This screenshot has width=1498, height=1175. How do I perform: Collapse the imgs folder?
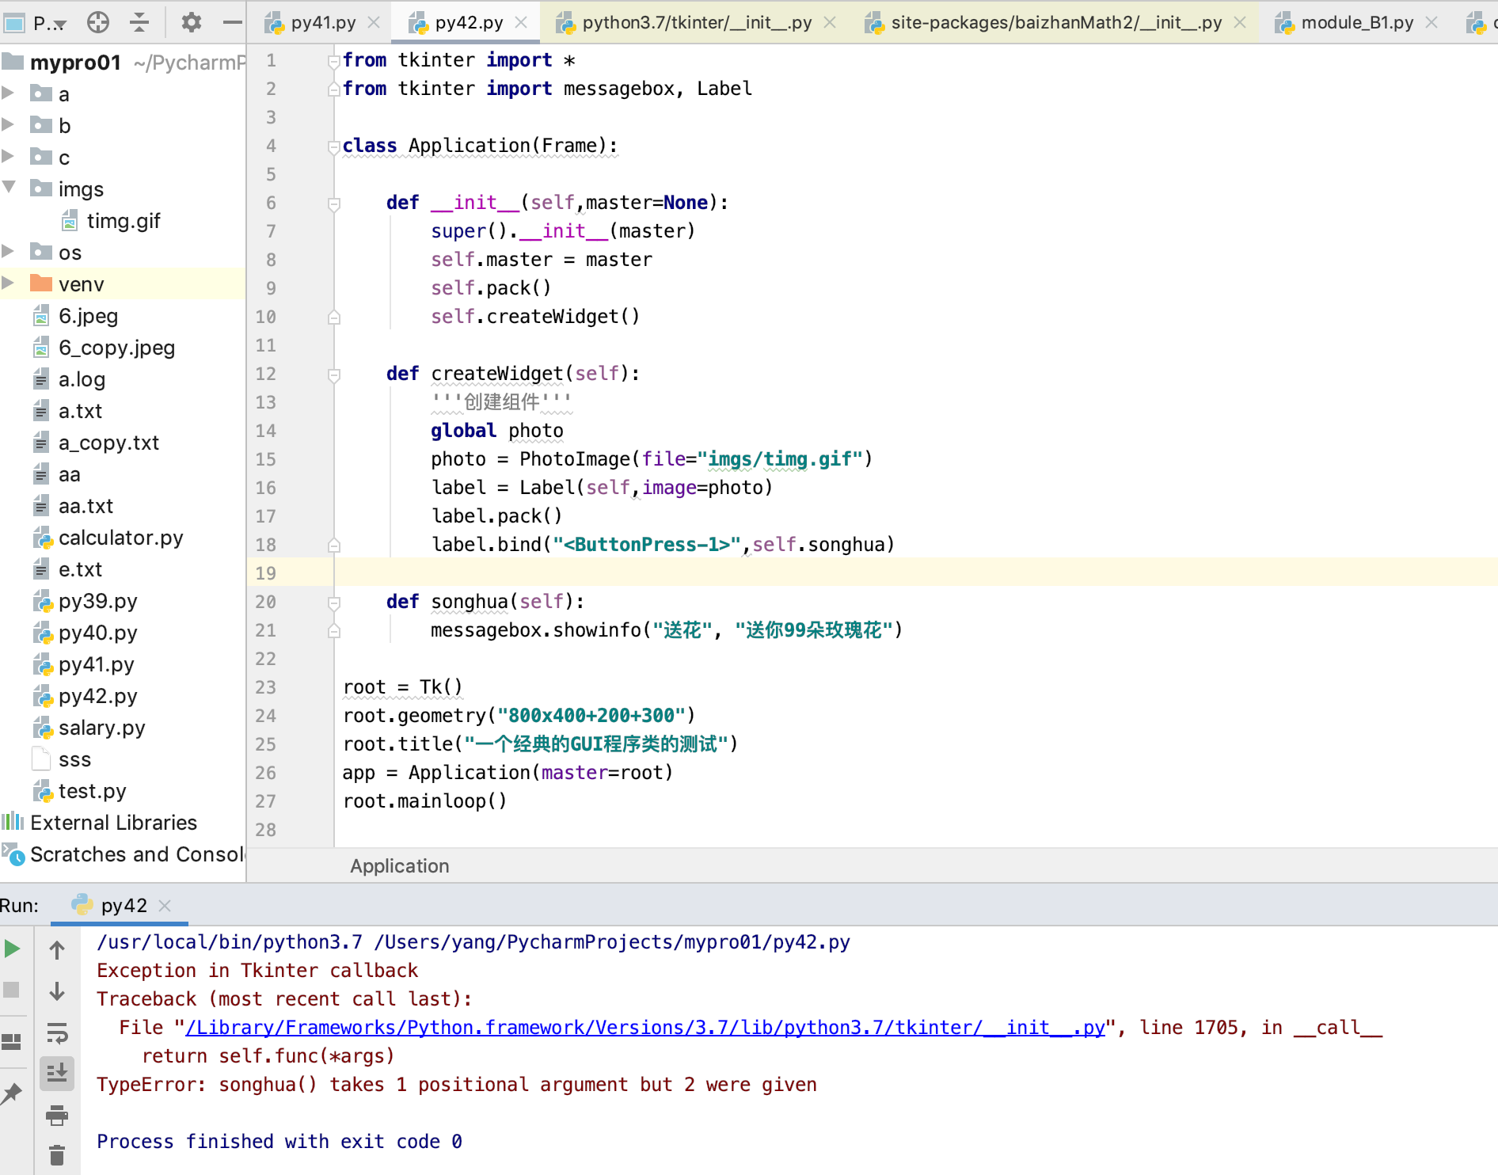pos(9,188)
